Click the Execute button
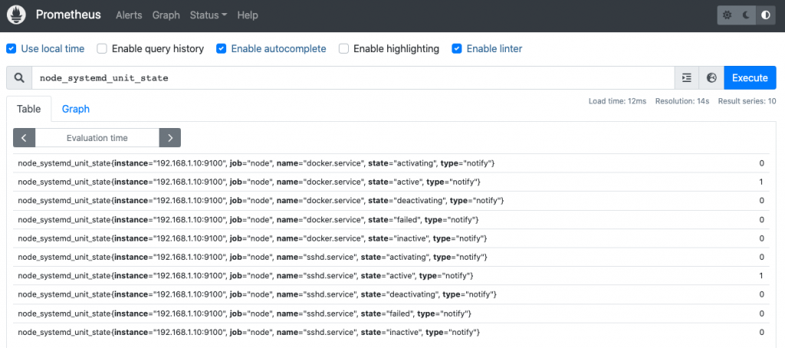 point(750,78)
